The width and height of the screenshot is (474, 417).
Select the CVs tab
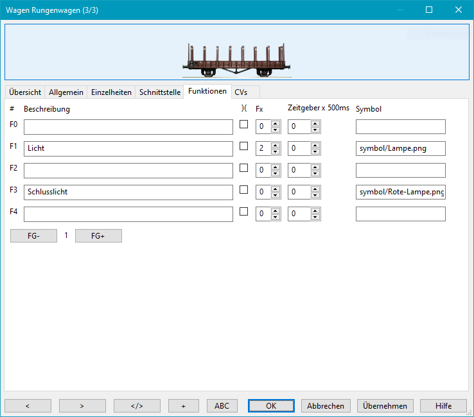click(241, 92)
